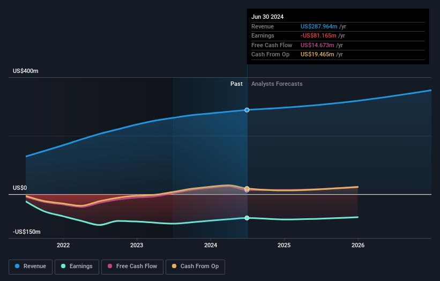Click the Analysts Forecasts label
The width and height of the screenshot is (440, 281).
click(x=277, y=84)
